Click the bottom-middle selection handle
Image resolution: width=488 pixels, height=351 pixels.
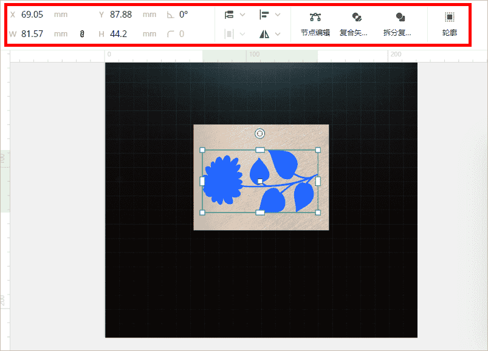[260, 213]
